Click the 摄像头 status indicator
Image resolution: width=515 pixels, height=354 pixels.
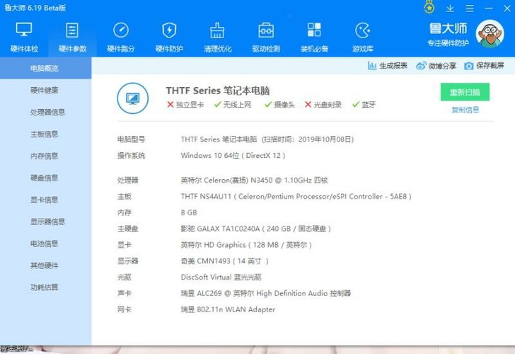279,105
